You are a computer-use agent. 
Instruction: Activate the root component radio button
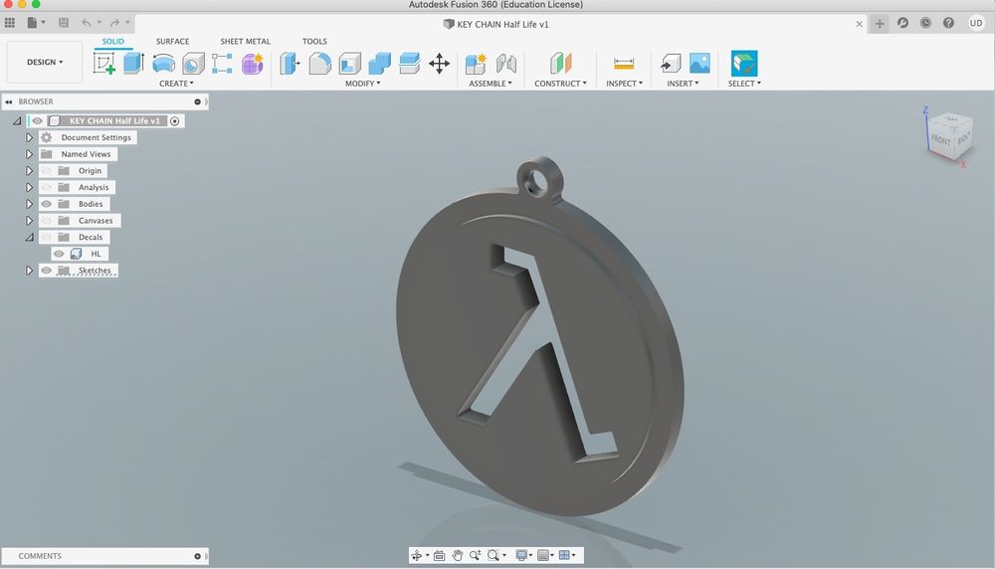[175, 120]
